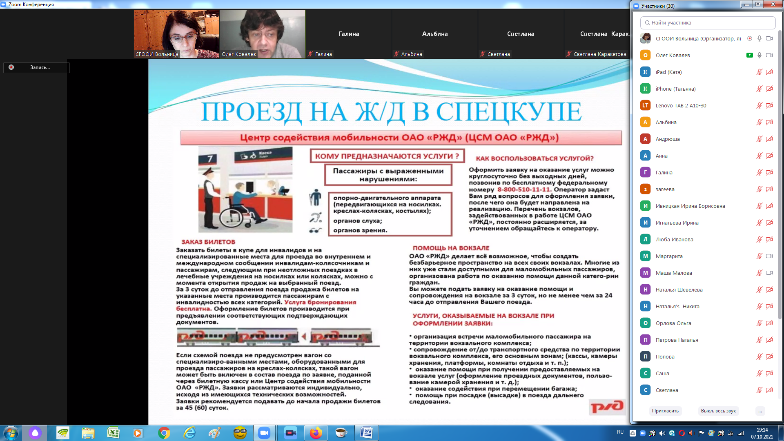Switch to Microsoft Word in taskbar
Image resolution: width=784 pixels, height=441 pixels.
tap(367, 433)
